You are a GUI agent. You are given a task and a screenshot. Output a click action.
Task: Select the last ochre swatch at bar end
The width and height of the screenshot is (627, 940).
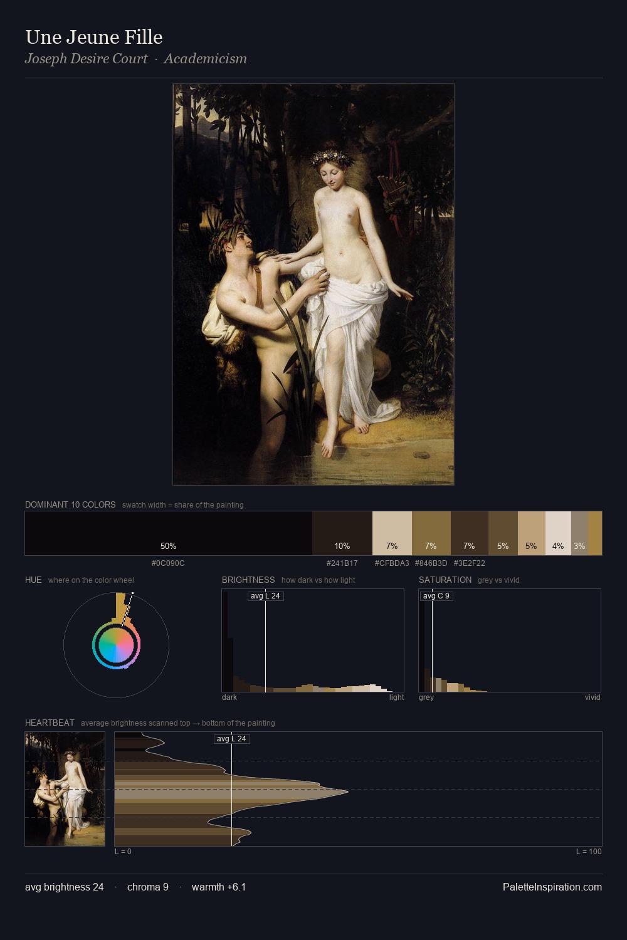[595, 533]
